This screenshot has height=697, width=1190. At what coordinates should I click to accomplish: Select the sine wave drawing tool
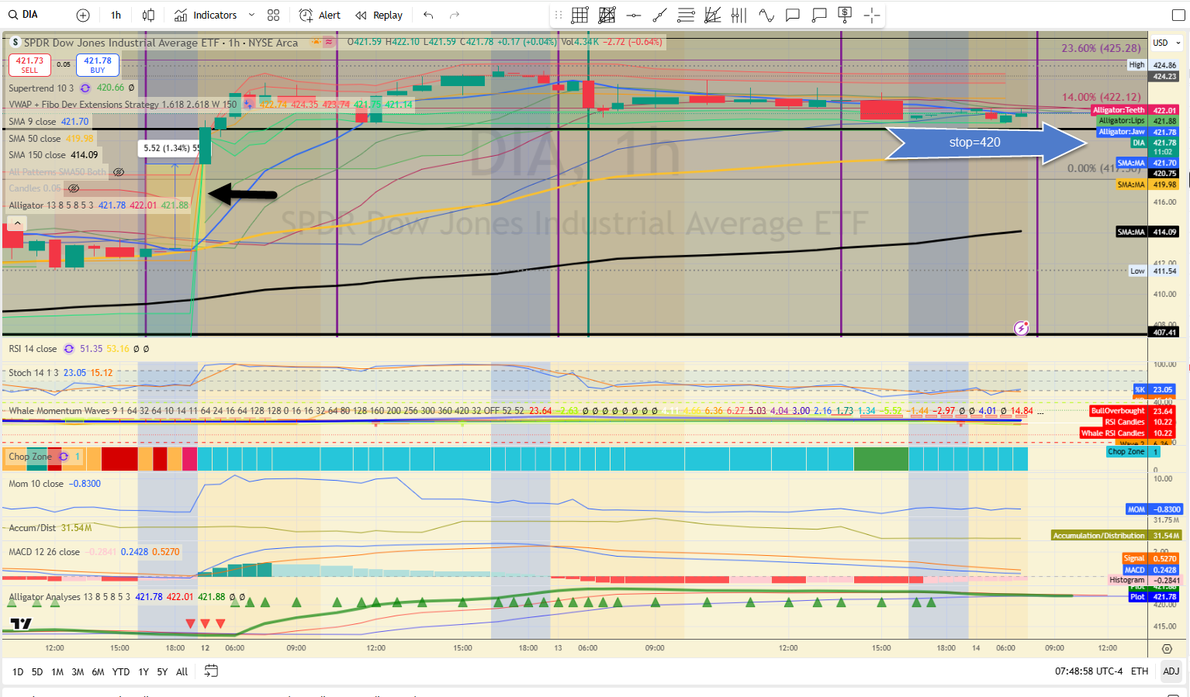(x=766, y=15)
